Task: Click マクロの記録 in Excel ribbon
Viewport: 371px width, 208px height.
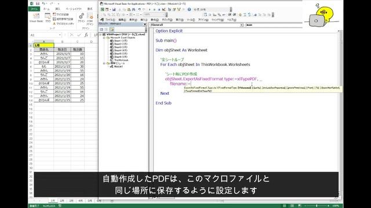Action: pos(61,14)
